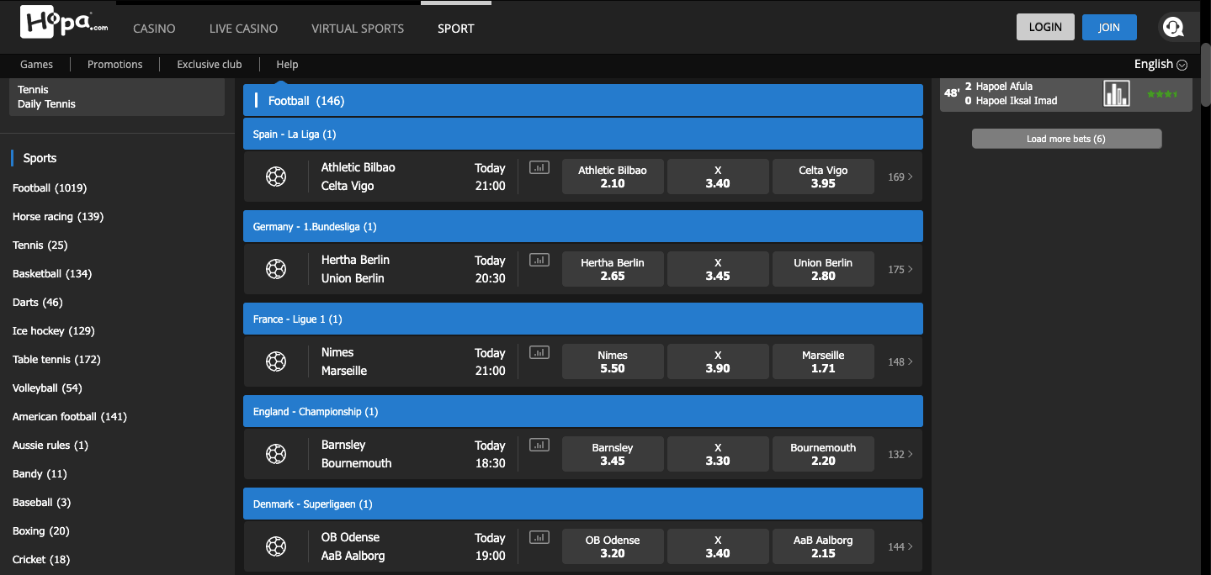
Task: Go to the CASINO tab
Action: tap(154, 28)
